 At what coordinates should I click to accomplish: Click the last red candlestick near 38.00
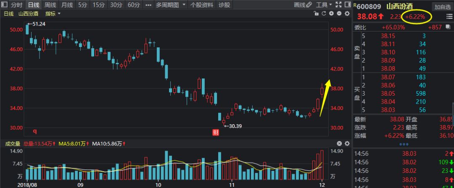tap(322, 91)
